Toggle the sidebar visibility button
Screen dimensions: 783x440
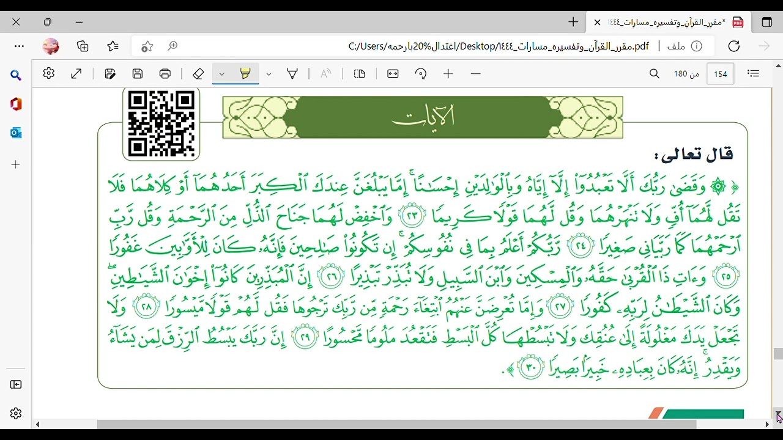pos(16,384)
